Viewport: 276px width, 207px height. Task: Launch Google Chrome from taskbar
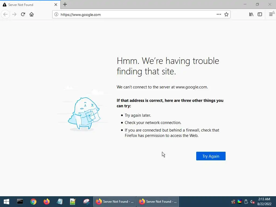pos(33,202)
